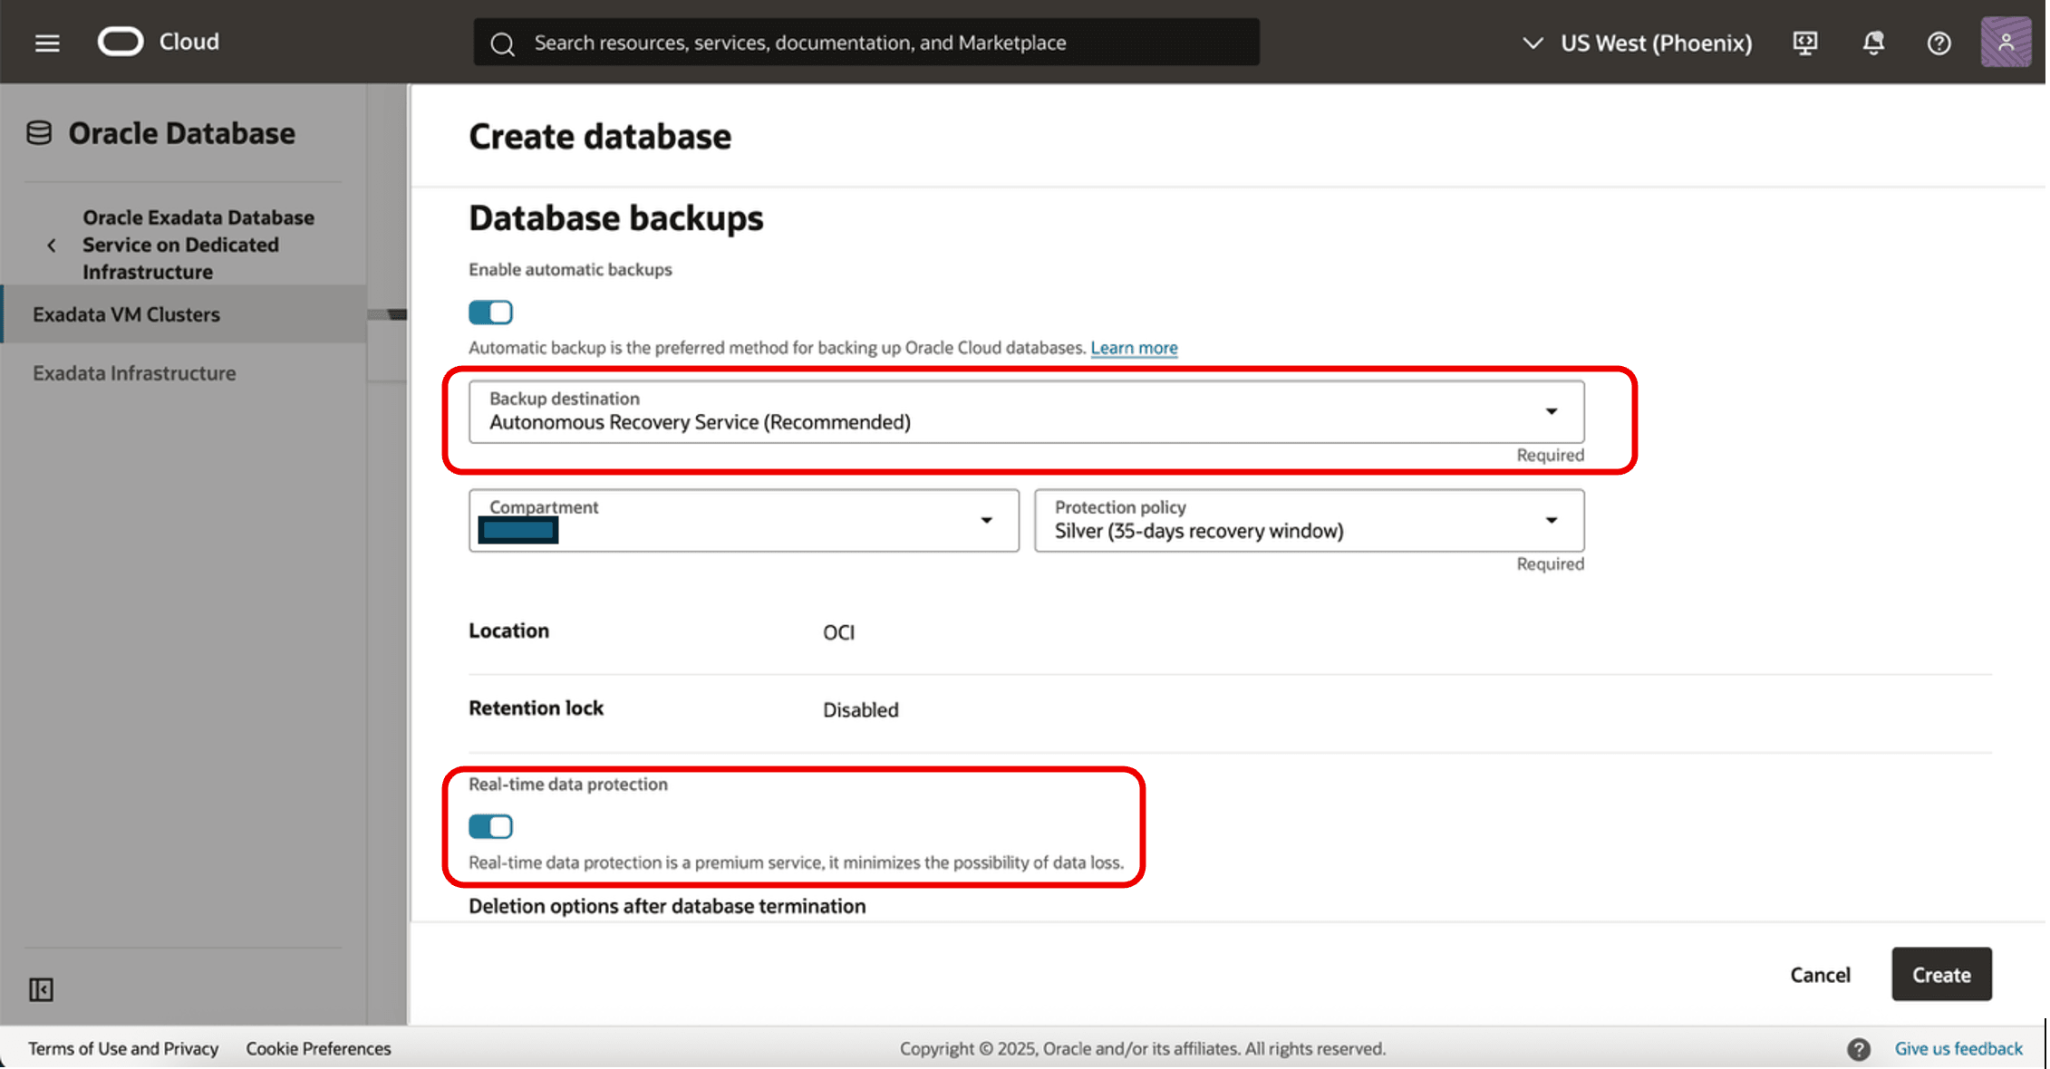The width and height of the screenshot is (2050, 1069).
Task: Collapse sidebar using bottom panel icon
Action: tap(41, 991)
